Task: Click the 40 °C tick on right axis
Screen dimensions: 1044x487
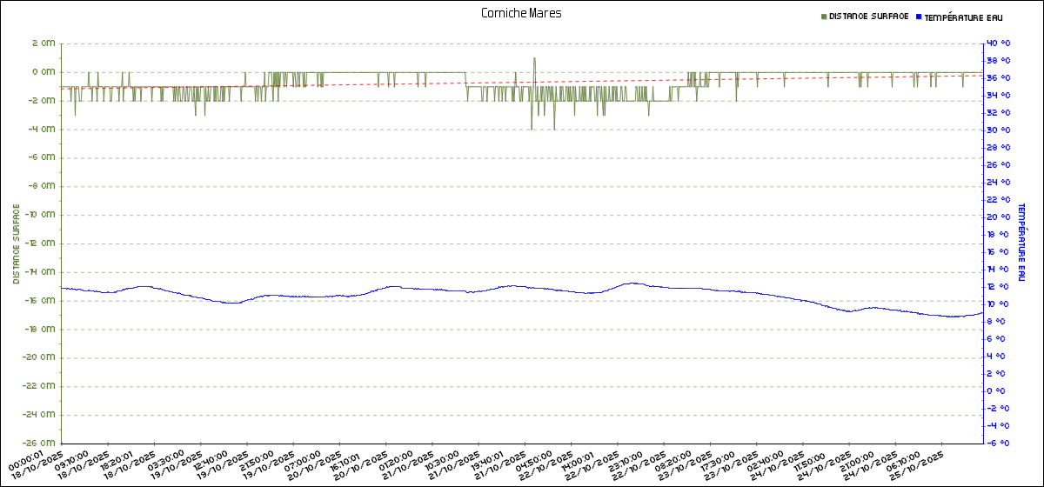Action: tap(999, 43)
